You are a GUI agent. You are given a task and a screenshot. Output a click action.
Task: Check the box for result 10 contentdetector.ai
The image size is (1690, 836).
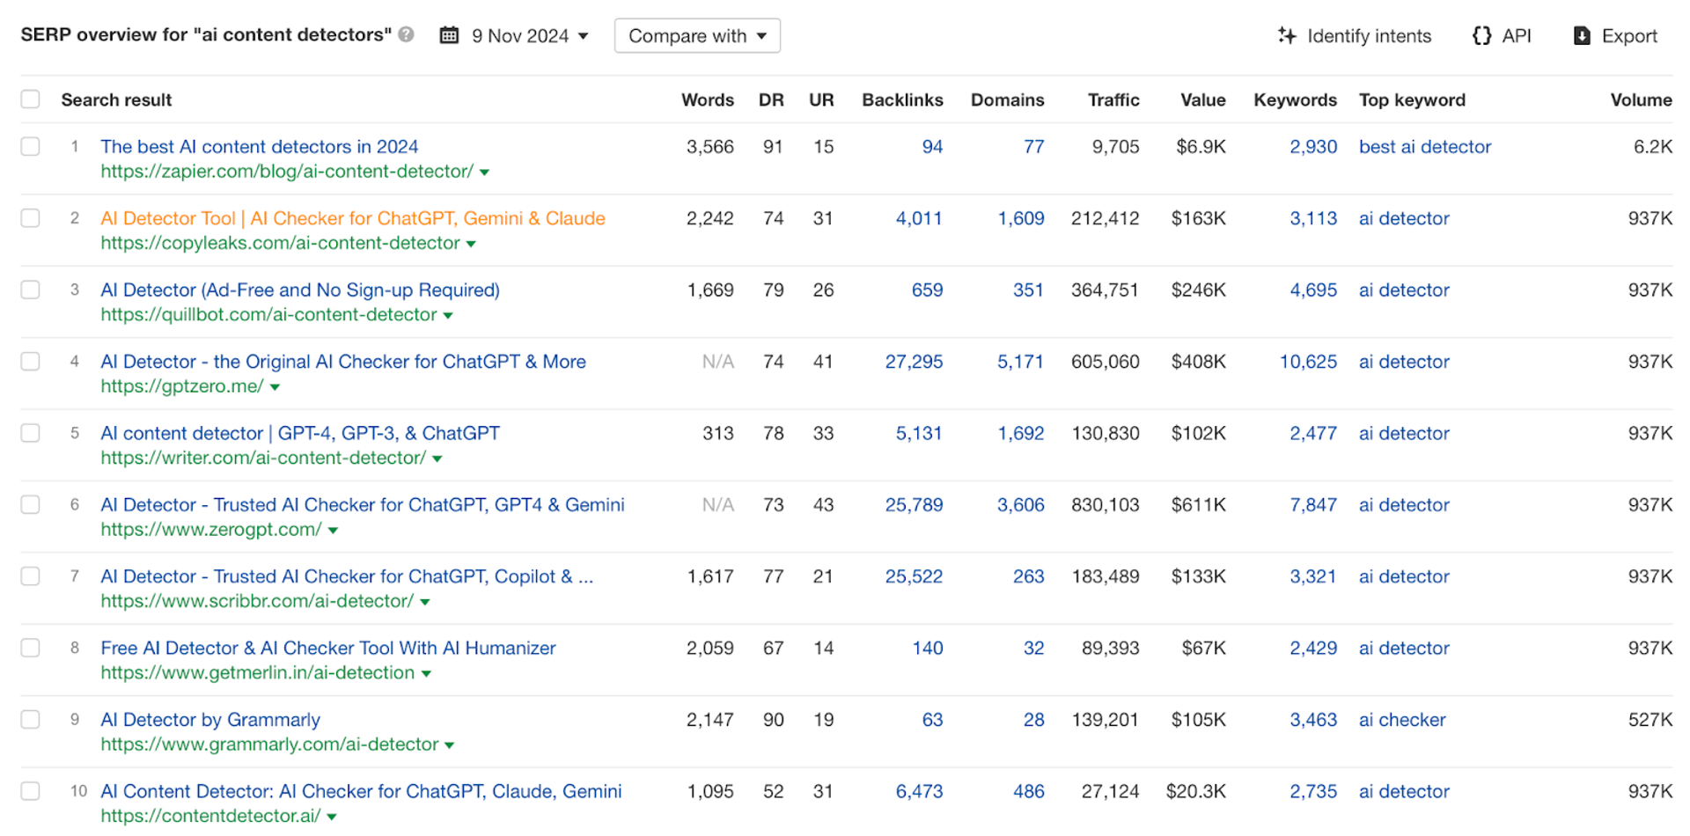coord(31,791)
